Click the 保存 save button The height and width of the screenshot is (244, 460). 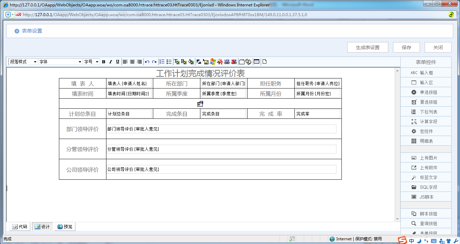point(406,47)
